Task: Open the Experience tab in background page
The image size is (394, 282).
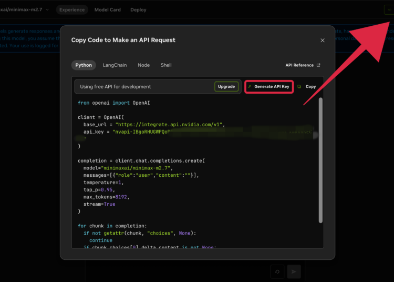Action: 72,10
